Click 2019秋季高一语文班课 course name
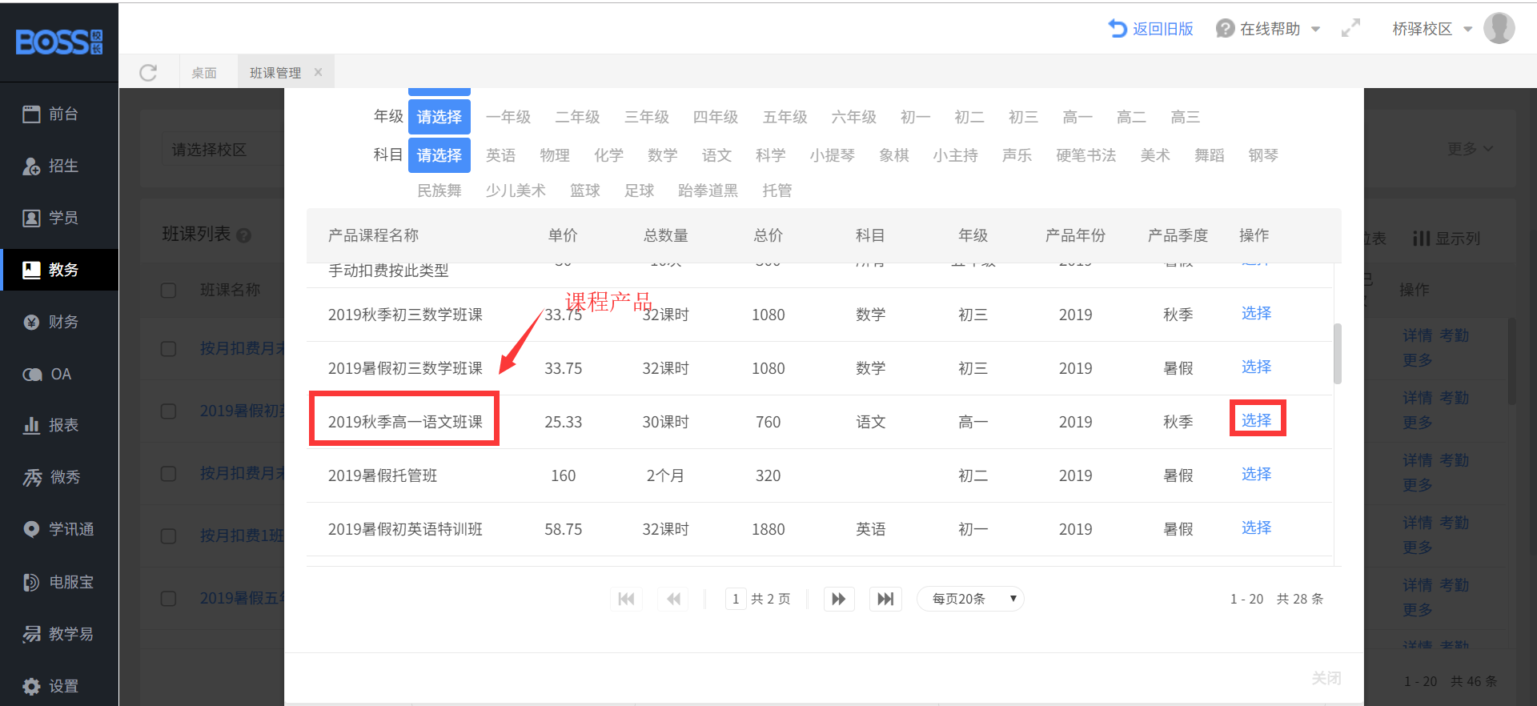 pyautogui.click(x=405, y=422)
